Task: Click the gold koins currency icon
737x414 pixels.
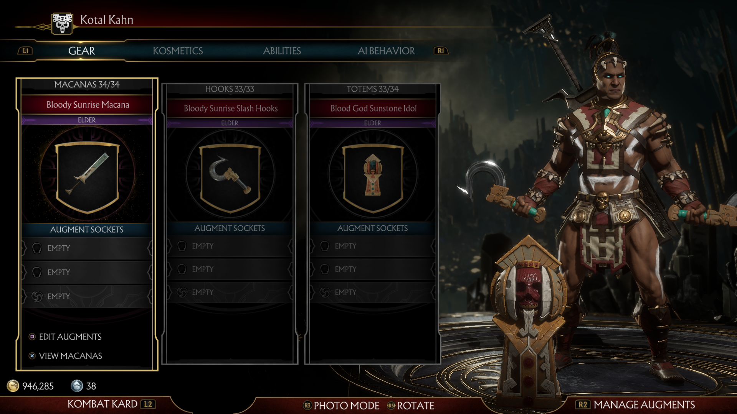Action: [13, 386]
